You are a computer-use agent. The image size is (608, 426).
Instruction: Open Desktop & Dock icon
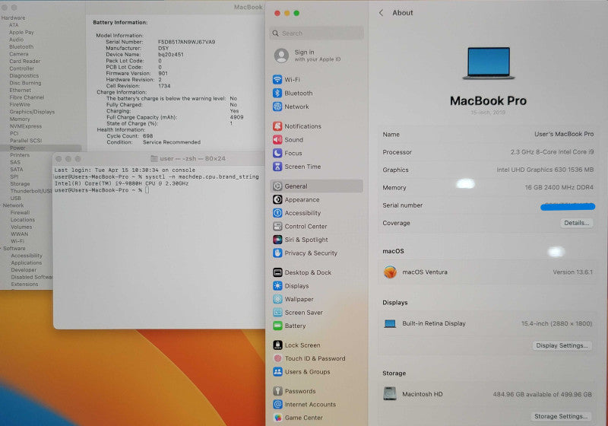click(x=277, y=272)
